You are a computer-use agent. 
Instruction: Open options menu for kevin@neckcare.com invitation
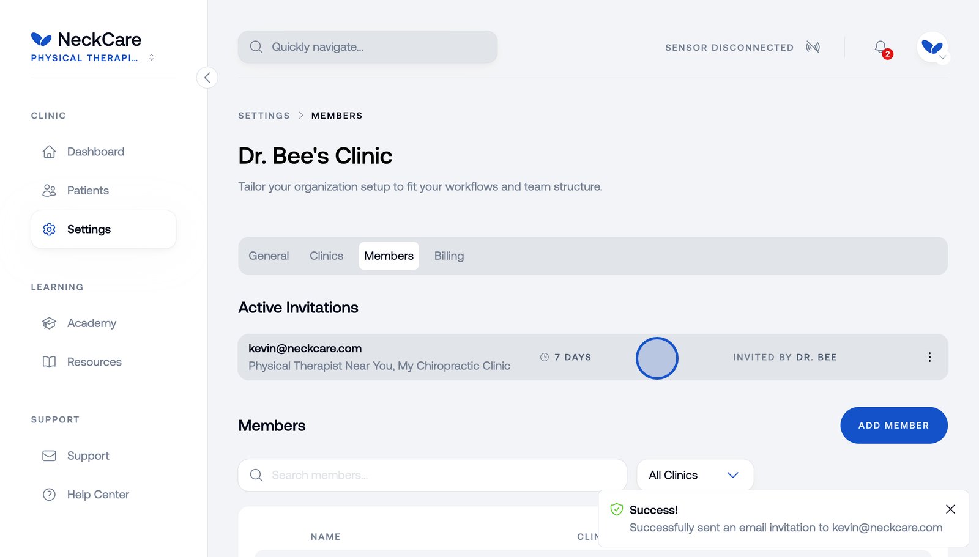click(x=930, y=357)
